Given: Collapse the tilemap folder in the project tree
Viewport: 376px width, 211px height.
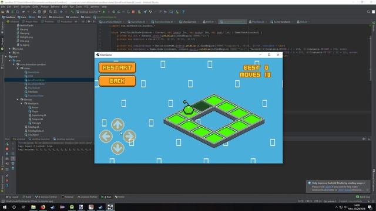Looking at the screenshot, I should click(x=18, y=100).
